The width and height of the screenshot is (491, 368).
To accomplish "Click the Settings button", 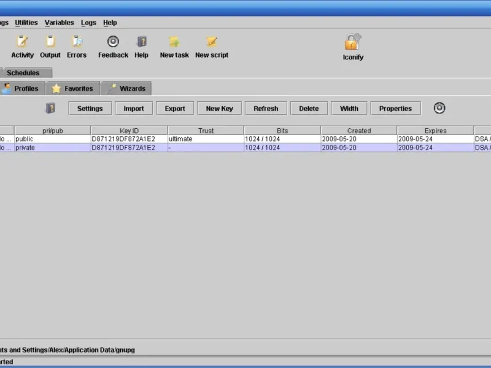I will coord(90,109).
